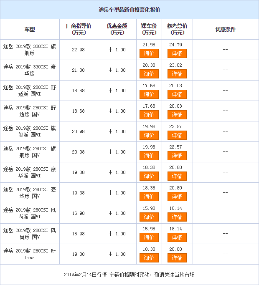Click the 厂商指导价 column header
This screenshot has height=285, width=259.
click(x=79, y=29)
